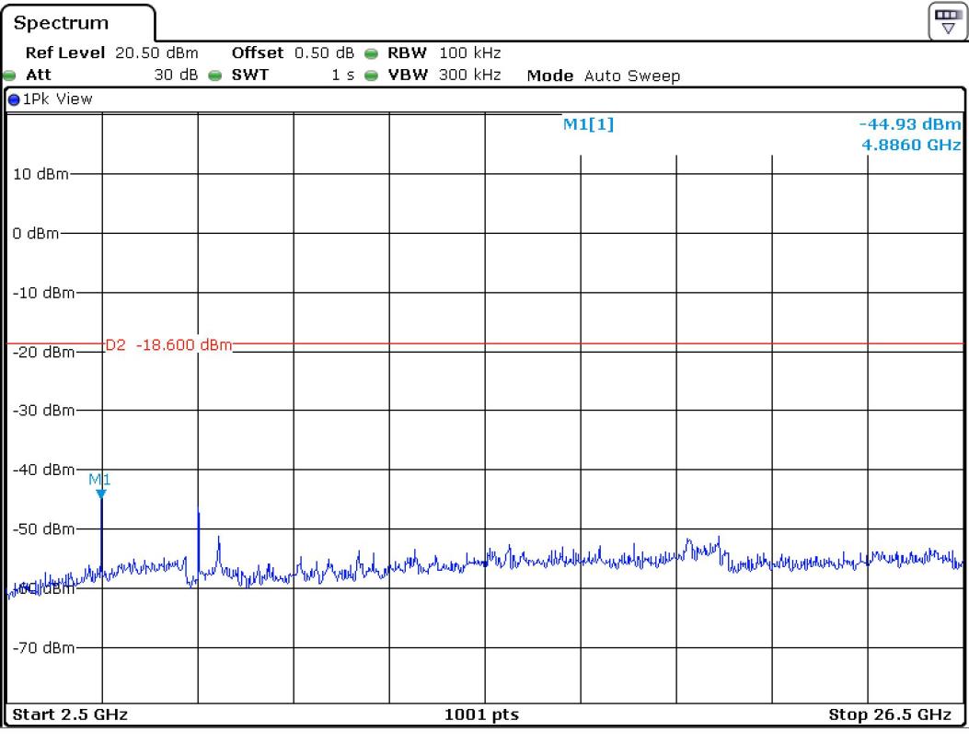Click the -40 dBm axis label

[x=43, y=470]
